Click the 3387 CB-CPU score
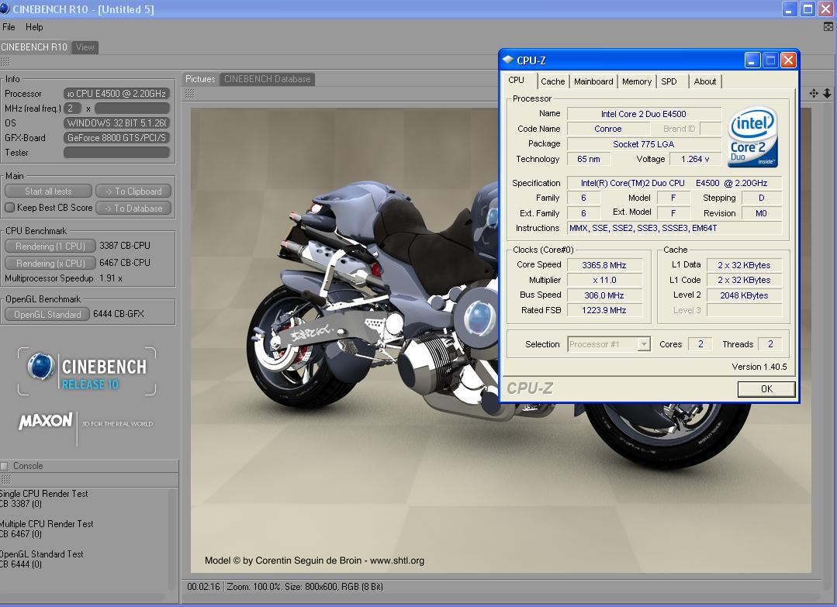Image resolution: width=837 pixels, height=607 pixels. click(x=125, y=246)
